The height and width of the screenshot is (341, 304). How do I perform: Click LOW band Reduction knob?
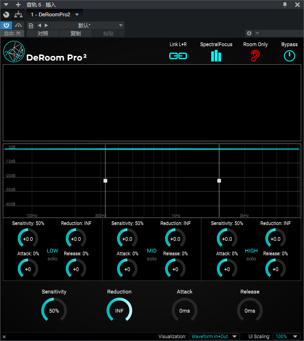(76, 239)
